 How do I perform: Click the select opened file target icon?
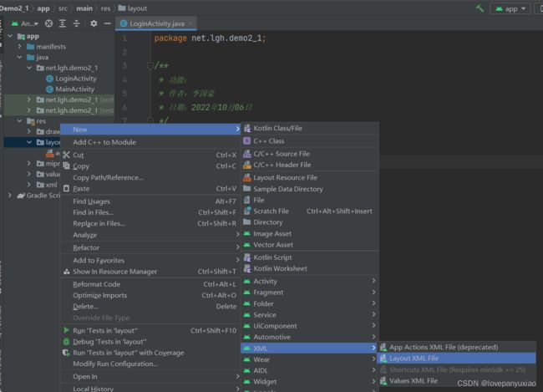(x=48, y=23)
